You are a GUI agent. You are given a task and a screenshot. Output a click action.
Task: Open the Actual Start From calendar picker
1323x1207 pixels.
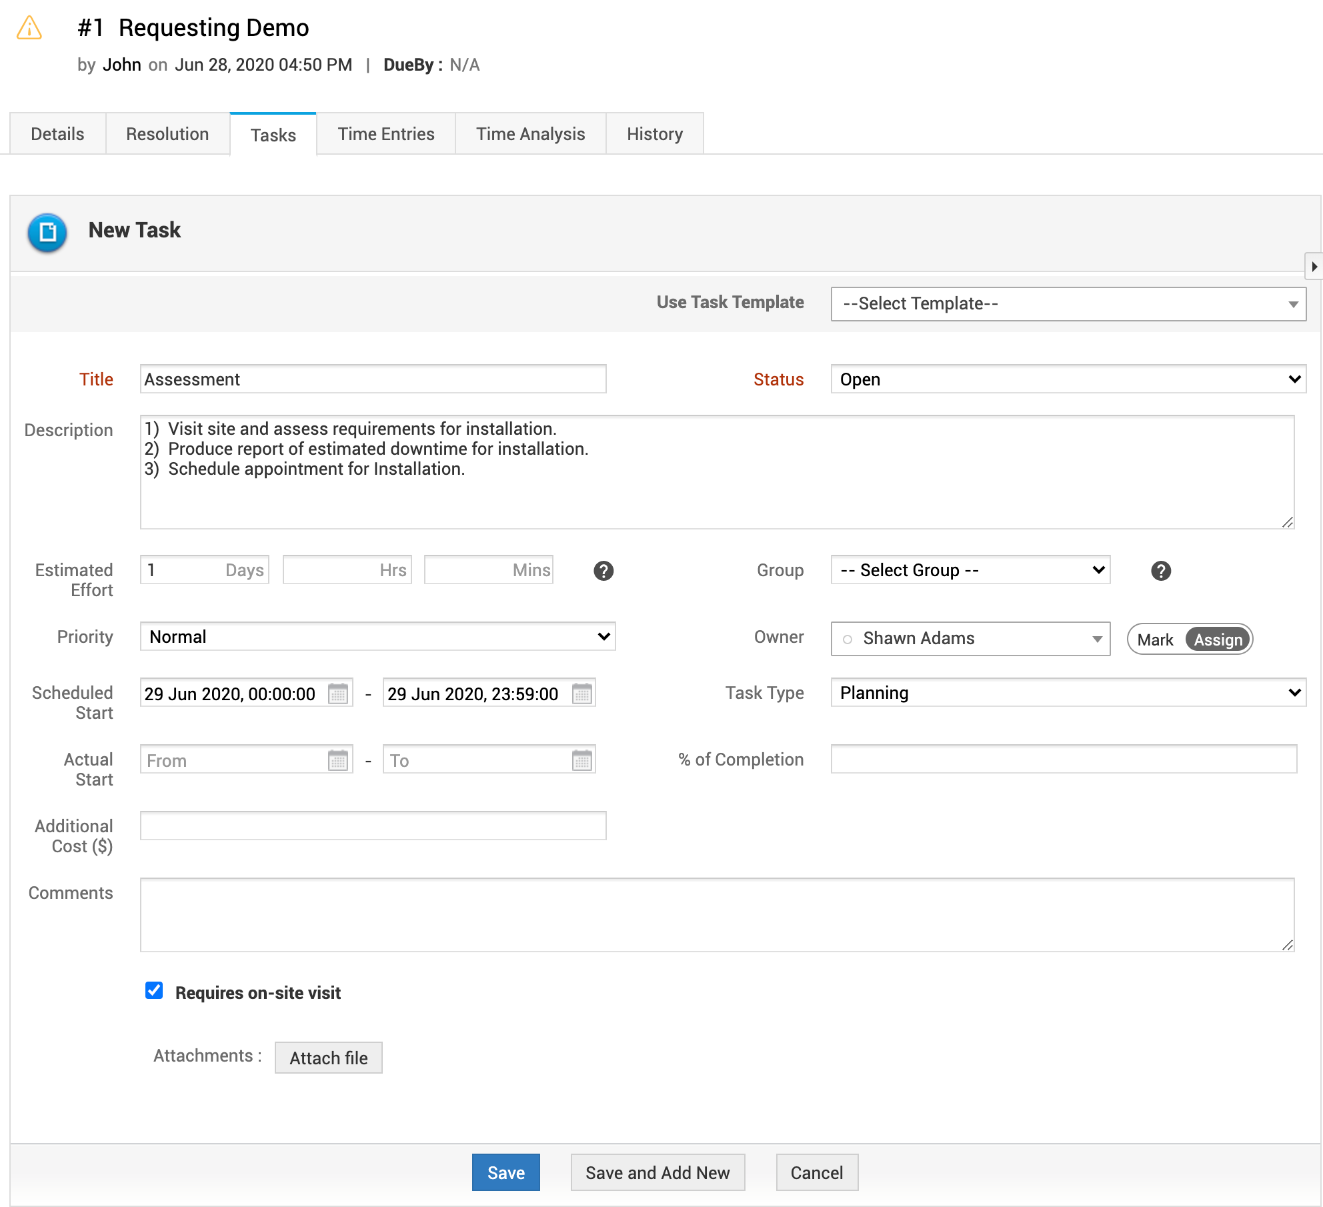[x=338, y=760]
